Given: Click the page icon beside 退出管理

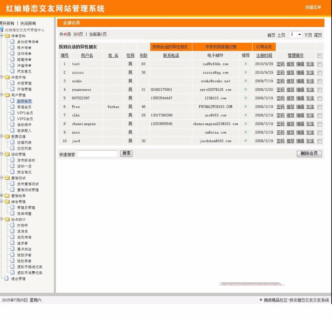Looking at the screenshot, I should pos(7,278).
